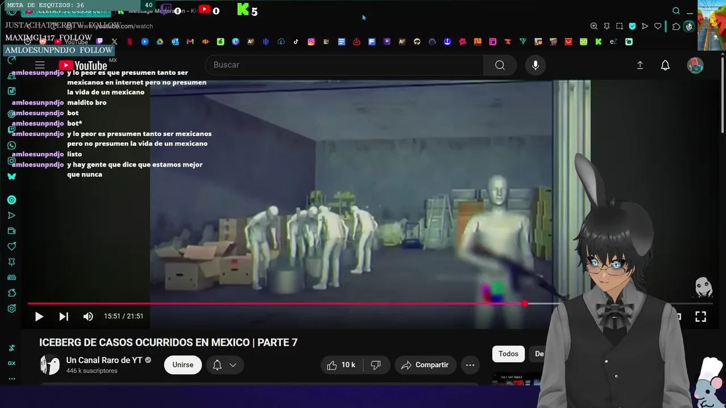This screenshot has height=408, width=726.
Task: Open Instagram in browser sidebar
Action: [11, 161]
